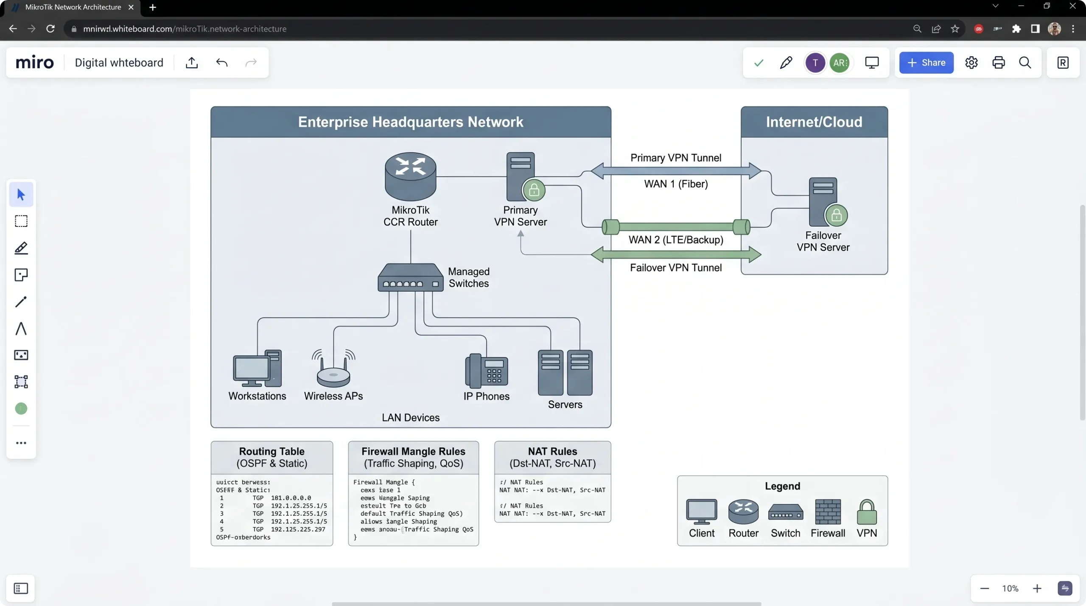
Task: Open the 10% zoom level menu
Action: coord(1010,589)
